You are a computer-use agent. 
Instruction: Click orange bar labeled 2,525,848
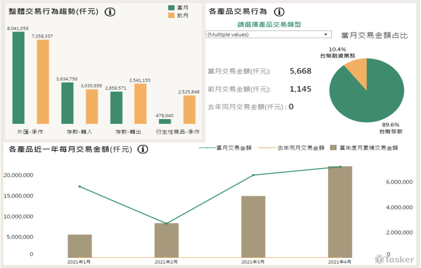pos(189,109)
